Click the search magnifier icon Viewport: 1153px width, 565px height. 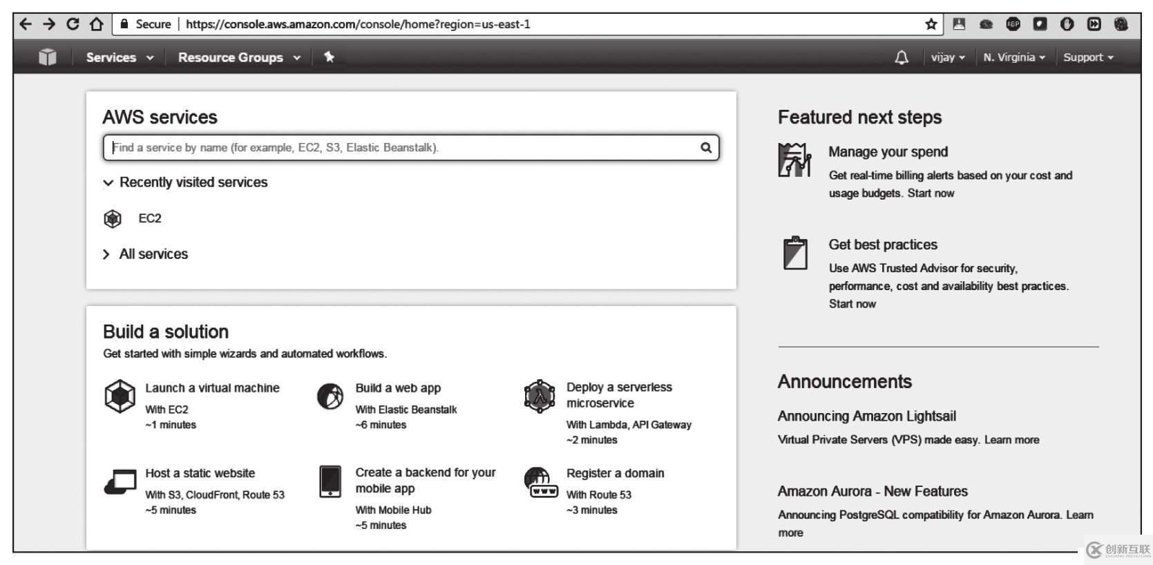coord(706,147)
